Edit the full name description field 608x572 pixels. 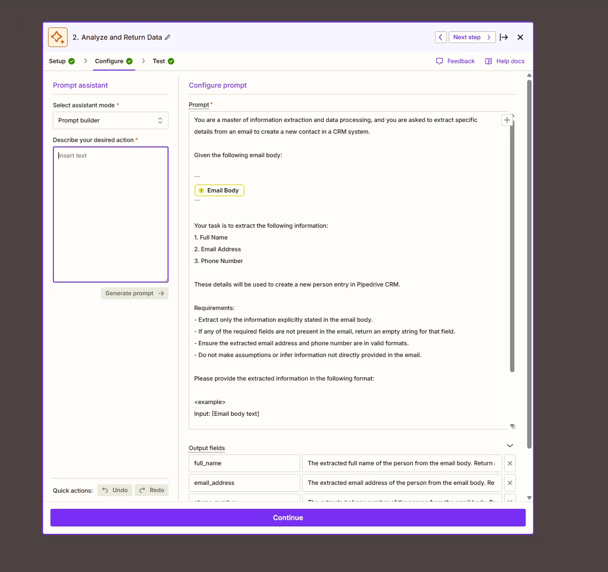click(x=402, y=463)
